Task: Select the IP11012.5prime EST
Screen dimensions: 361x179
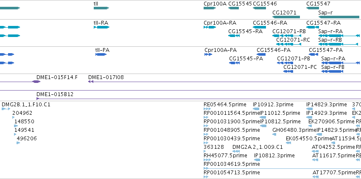Action: coord(263,117)
